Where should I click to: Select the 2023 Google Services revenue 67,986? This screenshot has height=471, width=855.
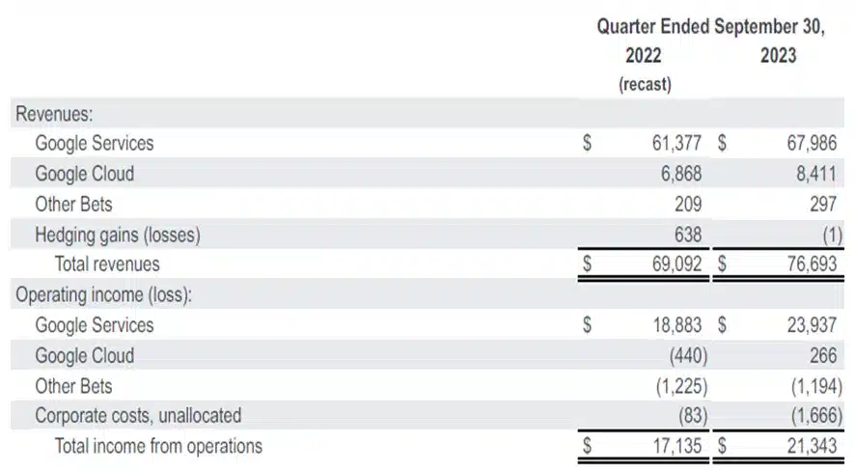812,144
